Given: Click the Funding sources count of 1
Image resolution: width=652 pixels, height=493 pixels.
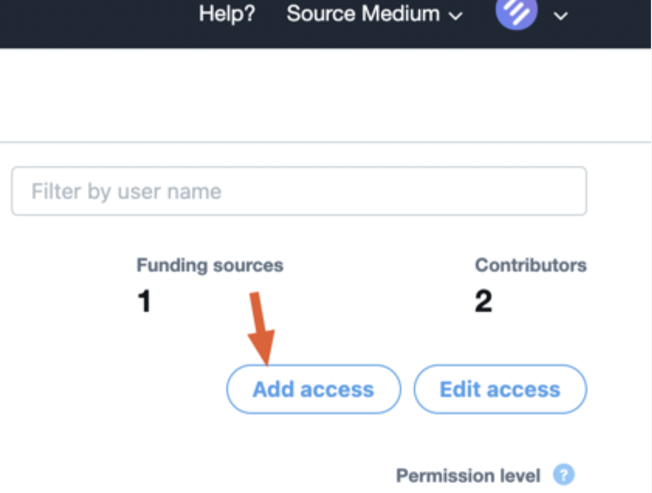Looking at the screenshot, I should click(144, 301).
